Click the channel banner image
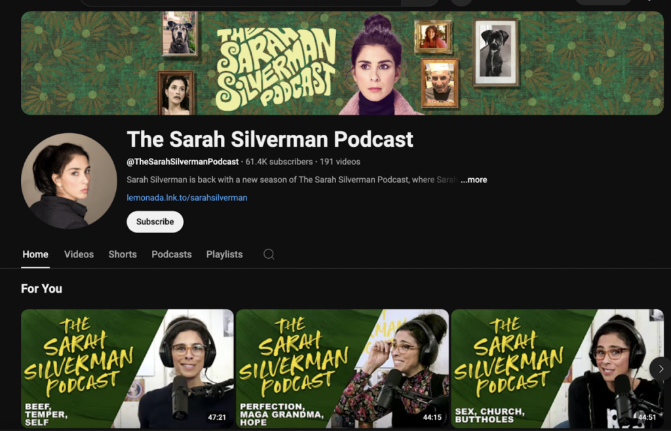Viewport: 671px width, 431px height. coord(342,63)
